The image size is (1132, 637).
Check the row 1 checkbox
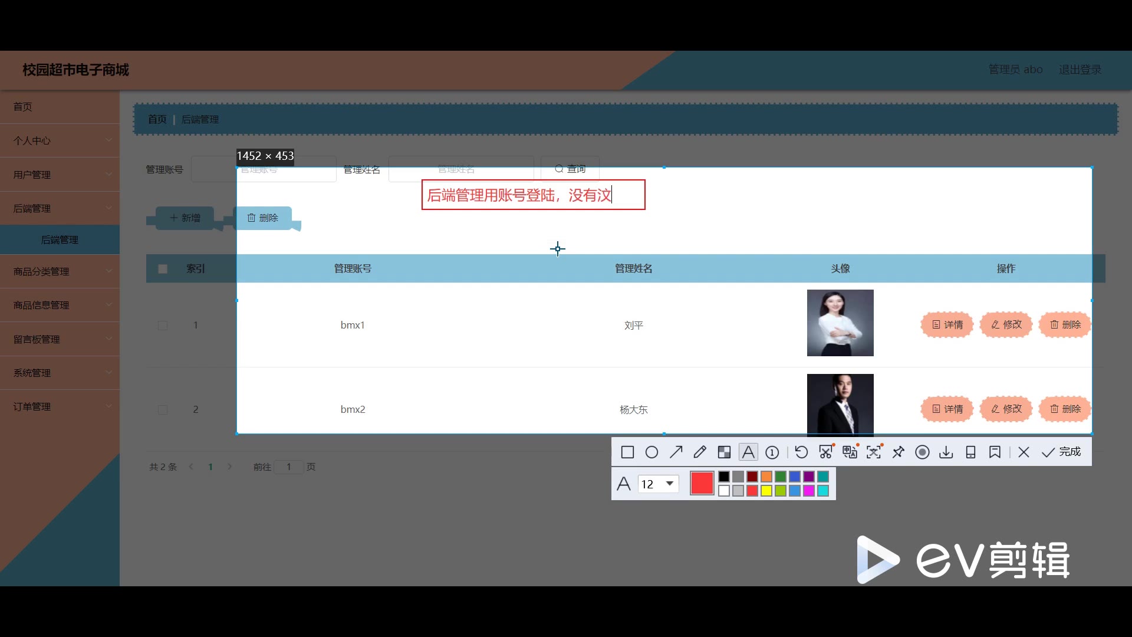coord(163,326)
